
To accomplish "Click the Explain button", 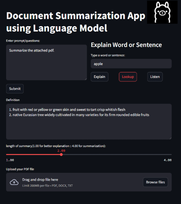I will point(100,77).
